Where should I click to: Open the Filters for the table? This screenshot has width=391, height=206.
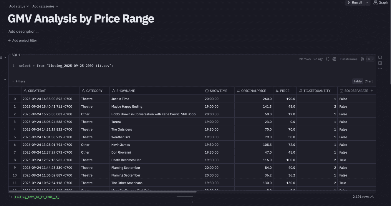click(x=18, y=81)
